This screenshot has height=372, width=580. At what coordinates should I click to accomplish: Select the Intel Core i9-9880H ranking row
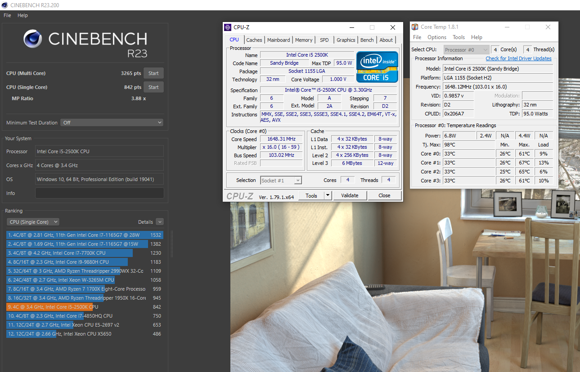click(x=85, y=262)
